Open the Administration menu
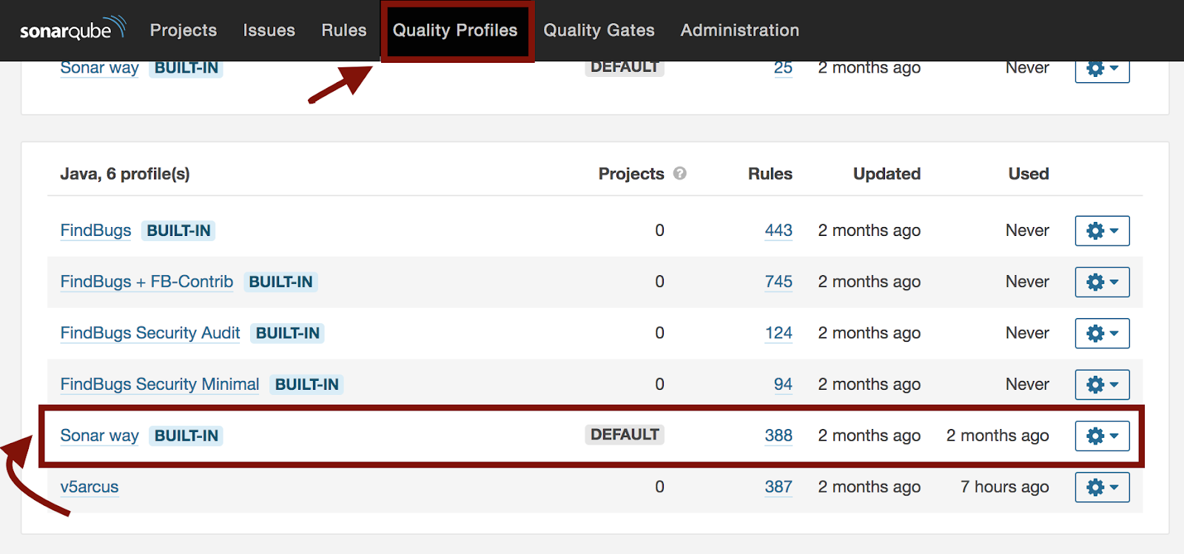 point(740,30)
